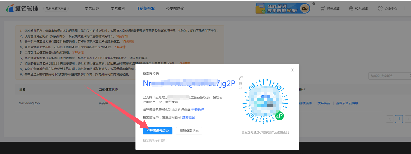Click the 备案须知 link in notice 2
This screenshot has width=411, height=154.
pos(122,36)
